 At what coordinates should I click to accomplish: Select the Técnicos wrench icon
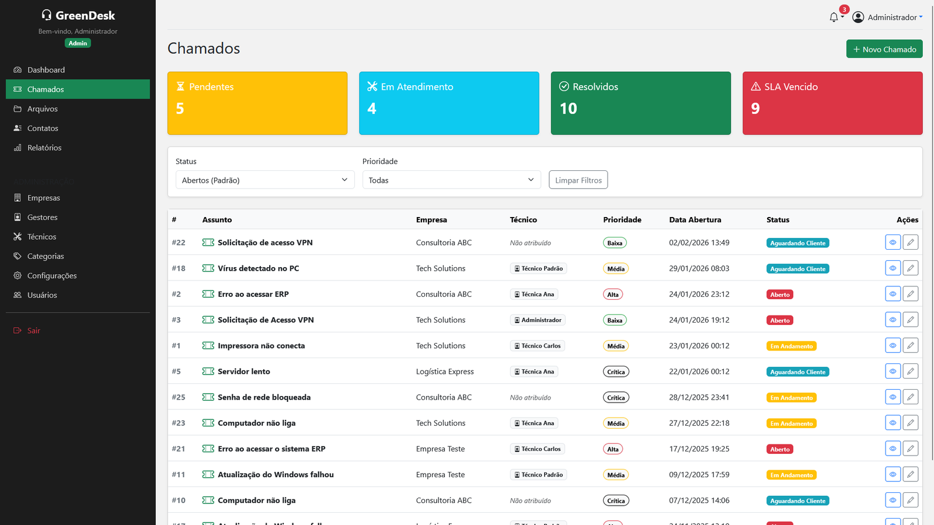[x=18, y=236]
